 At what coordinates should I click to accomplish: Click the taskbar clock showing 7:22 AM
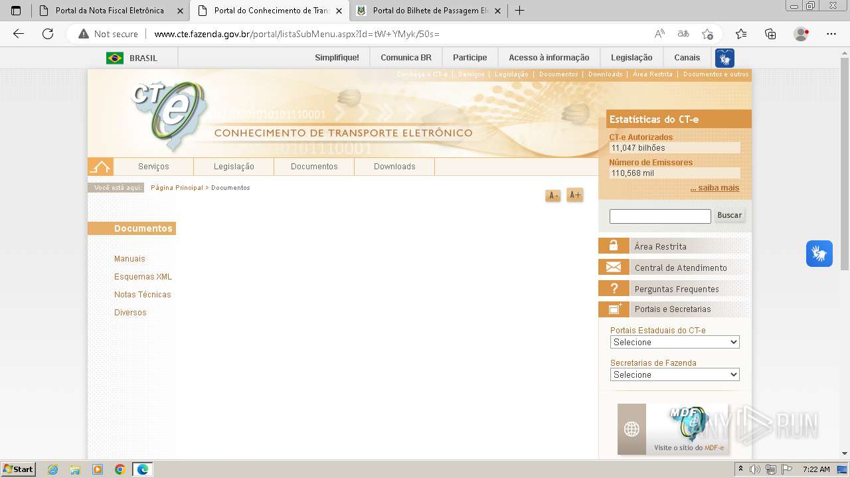coord(816,469)
